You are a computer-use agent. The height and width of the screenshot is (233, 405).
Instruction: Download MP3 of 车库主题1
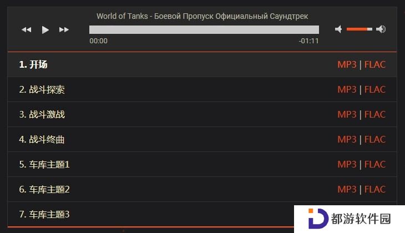(347, 164)
